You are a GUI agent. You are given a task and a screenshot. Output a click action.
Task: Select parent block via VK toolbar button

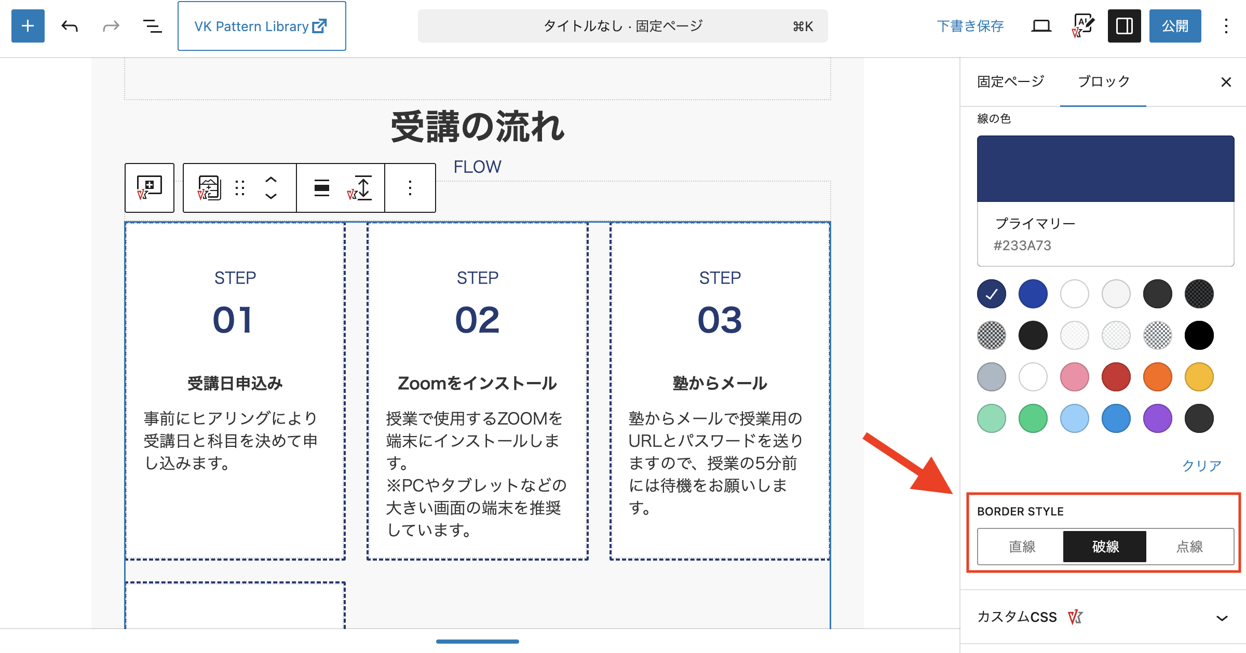[150, 188]
